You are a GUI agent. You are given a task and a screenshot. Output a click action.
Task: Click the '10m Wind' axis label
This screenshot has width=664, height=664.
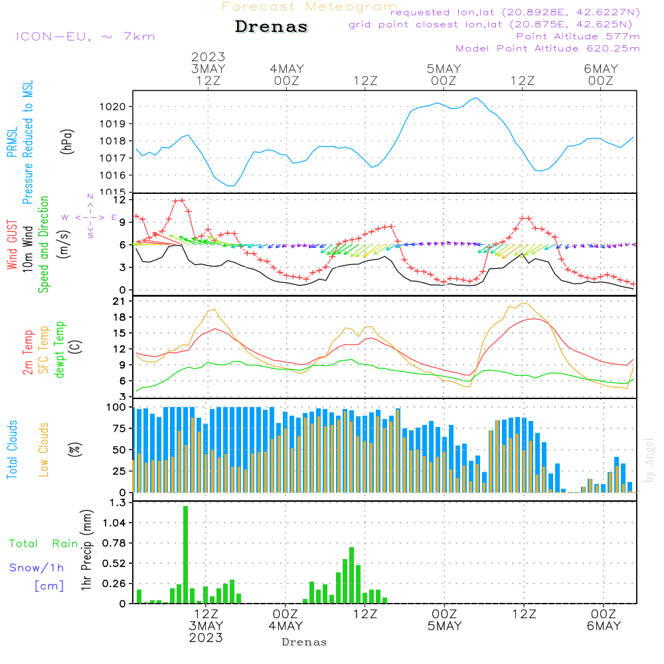27,249
